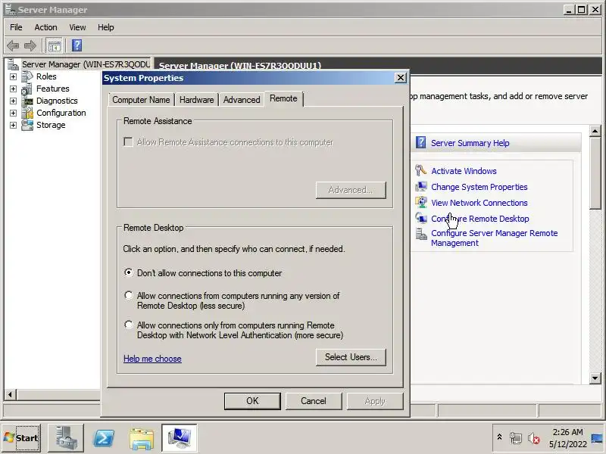
Task: Click the System Properties taskbar button
Action: (x=180, y=438)
